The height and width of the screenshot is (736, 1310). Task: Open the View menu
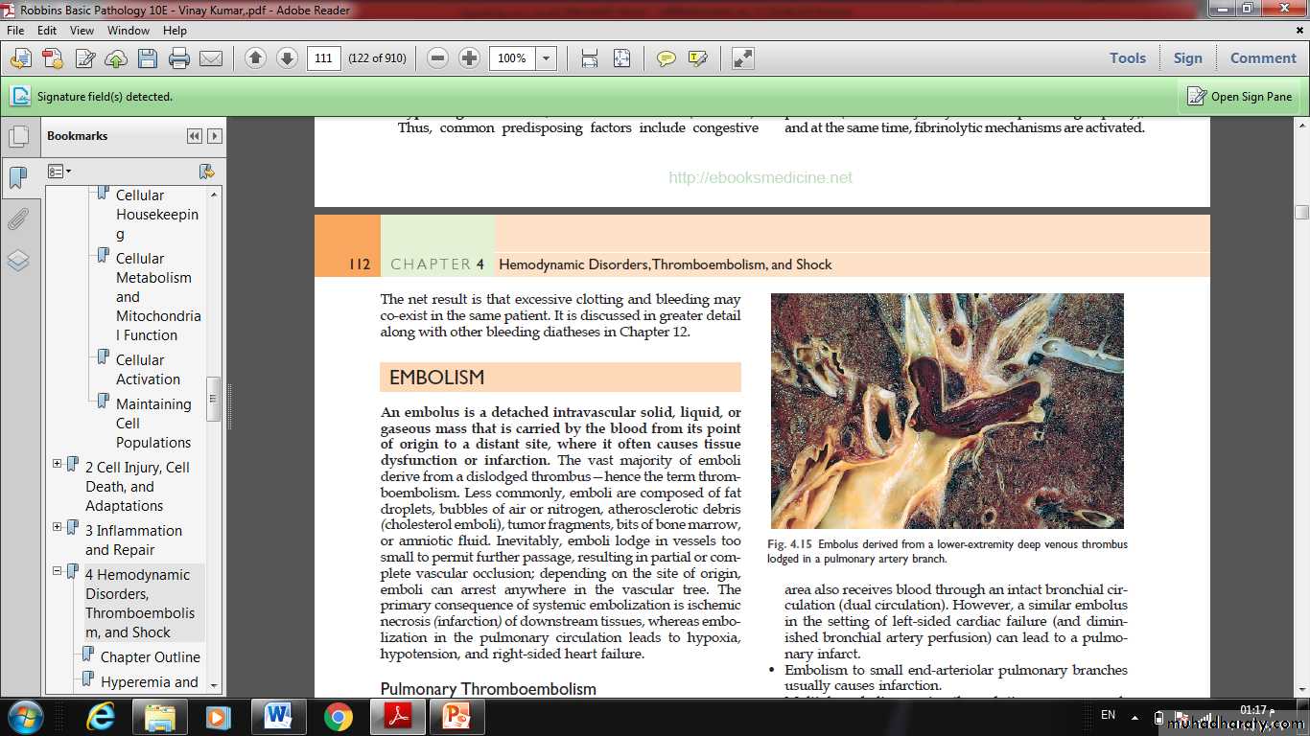(x=82, y=31)
